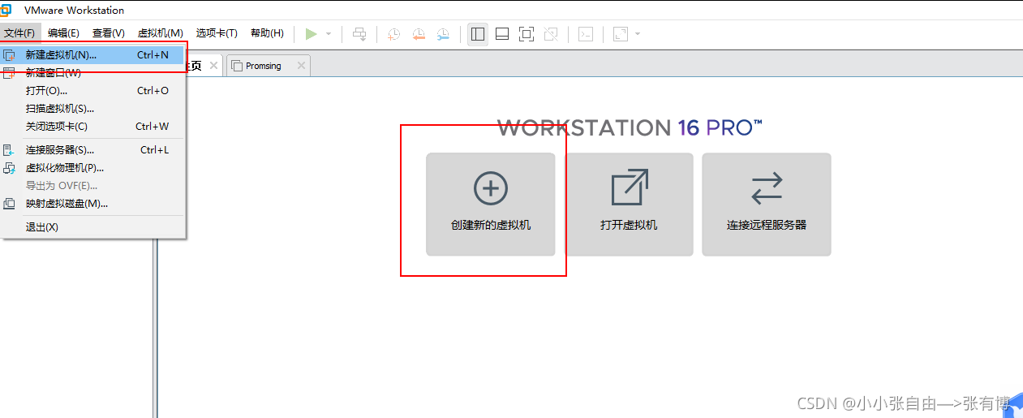This screenshot has height=418, width=1023.
Task: Click the Send Ctrl+Alt+Del toolbar icon
Action: click(x=359, y=34)
